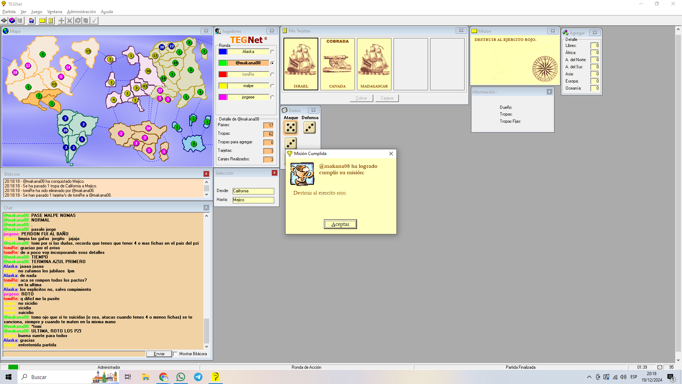Click tomiRe's red color swatch
Screen dimensions: 682x384
coord(223,74)
